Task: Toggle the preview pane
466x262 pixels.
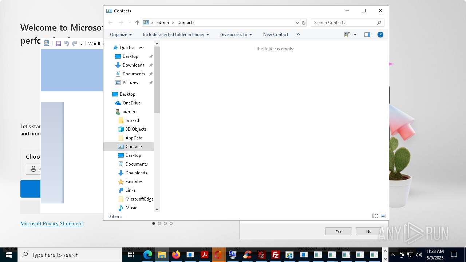Action: click(x=367, y=35)
